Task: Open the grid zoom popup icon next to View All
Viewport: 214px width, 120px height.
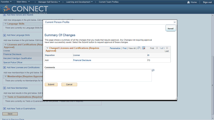Action: pyautogui.click(x=139, y=48)
